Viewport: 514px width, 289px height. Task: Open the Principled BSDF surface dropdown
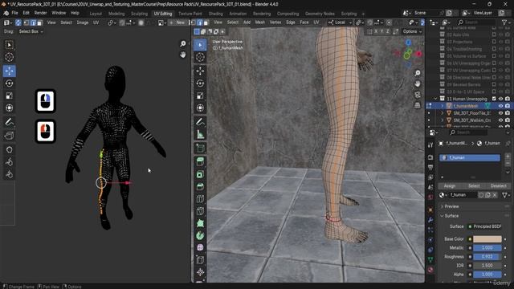pos(485,226)
